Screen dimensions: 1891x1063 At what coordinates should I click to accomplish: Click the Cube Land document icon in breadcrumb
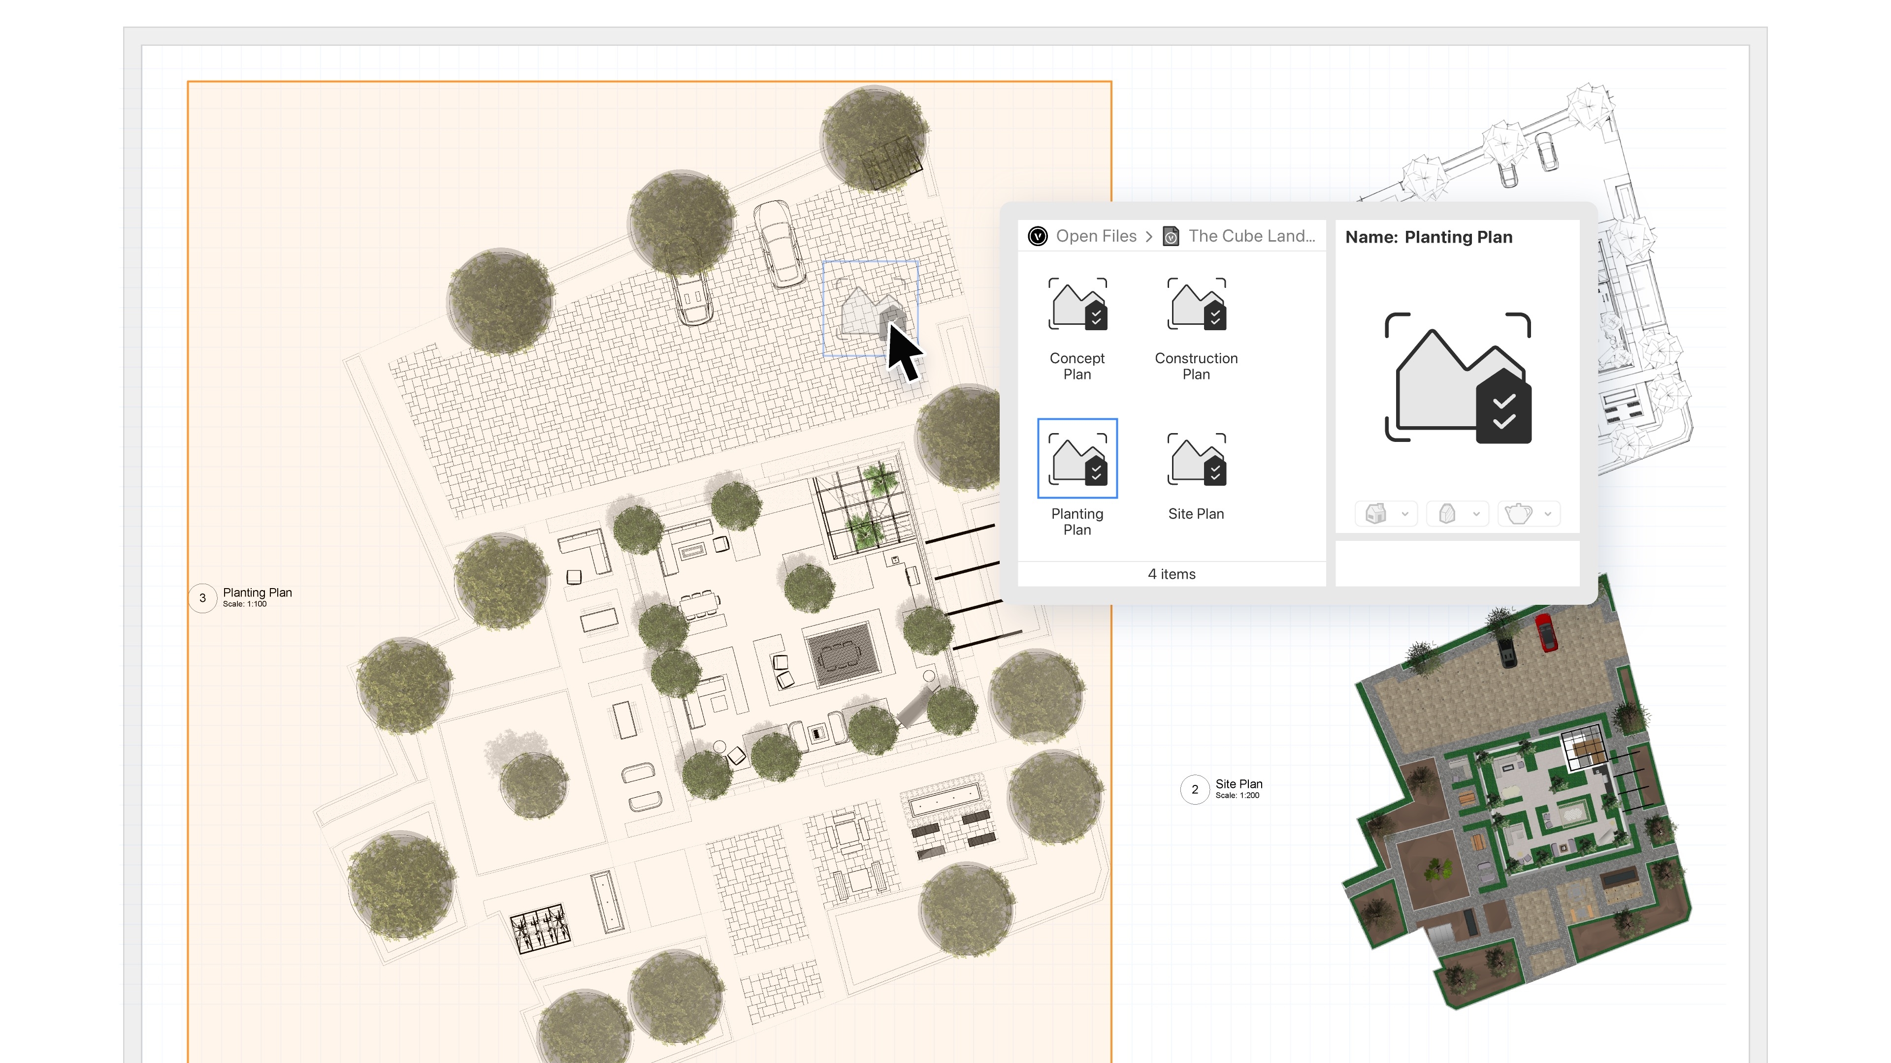(x=1172, y=236)
